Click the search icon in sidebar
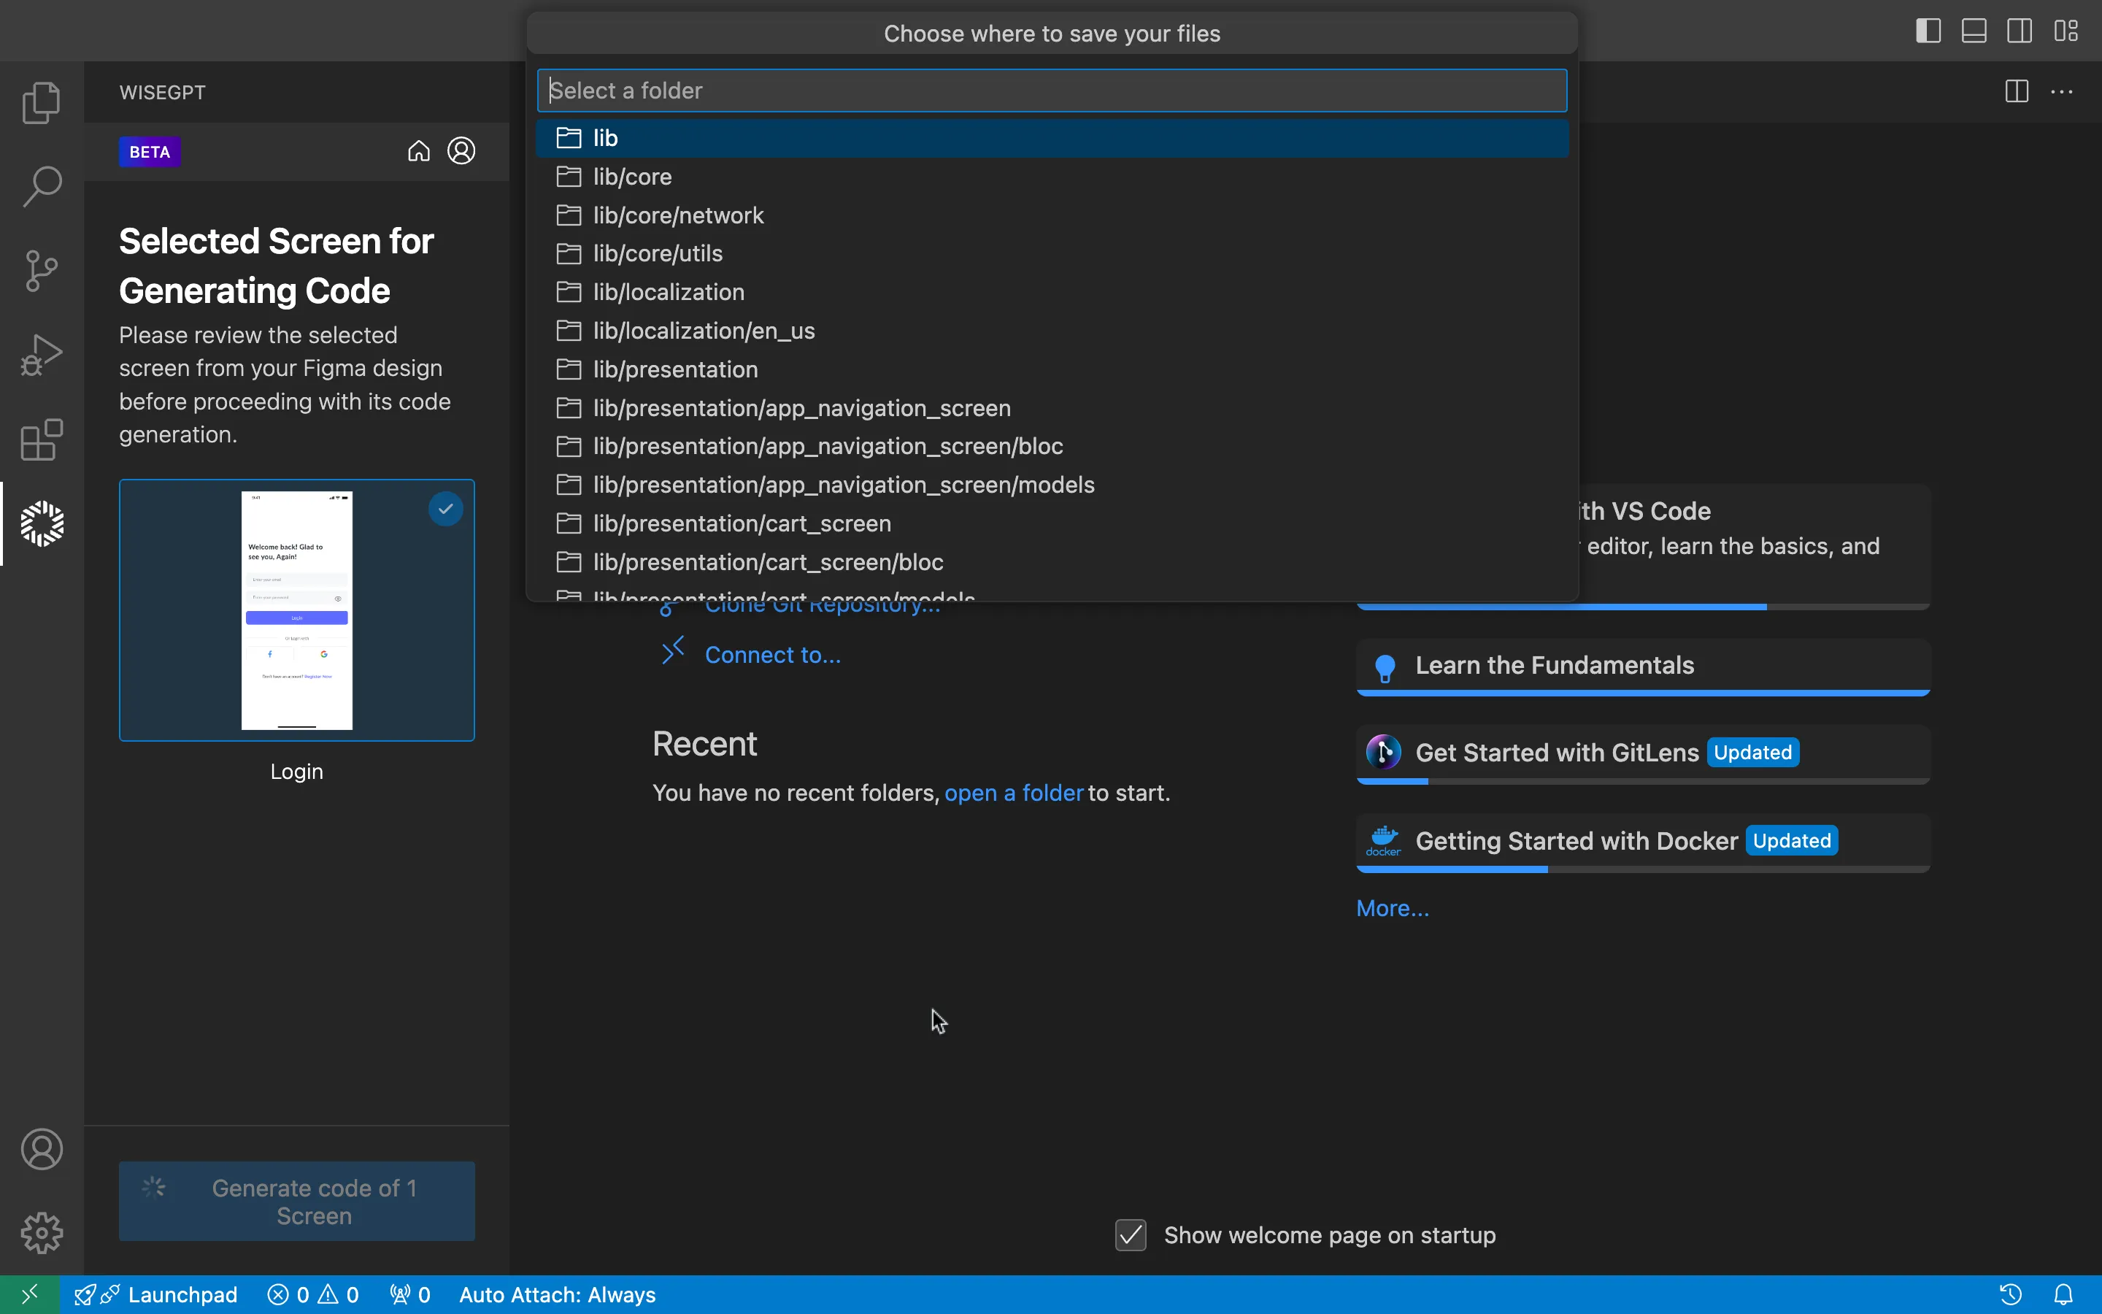 coord(41,185)
